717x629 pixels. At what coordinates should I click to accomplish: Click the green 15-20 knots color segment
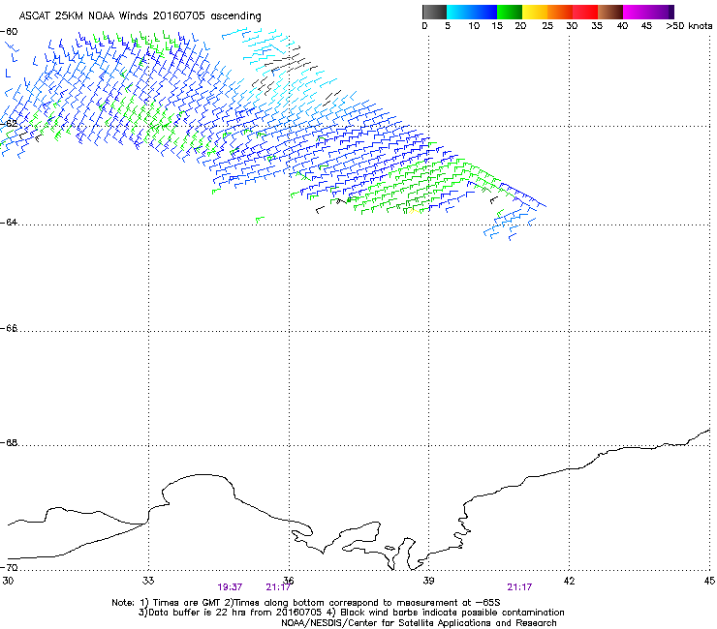(510, 12)
